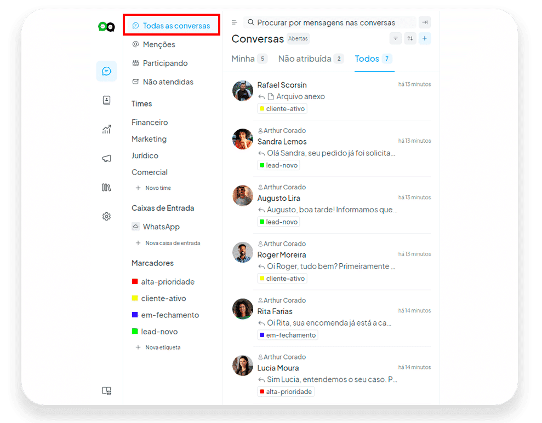The width and height of the screenshot is (542, 423).
Task: Click the Abertas status badge
Action: coord(298,38)
